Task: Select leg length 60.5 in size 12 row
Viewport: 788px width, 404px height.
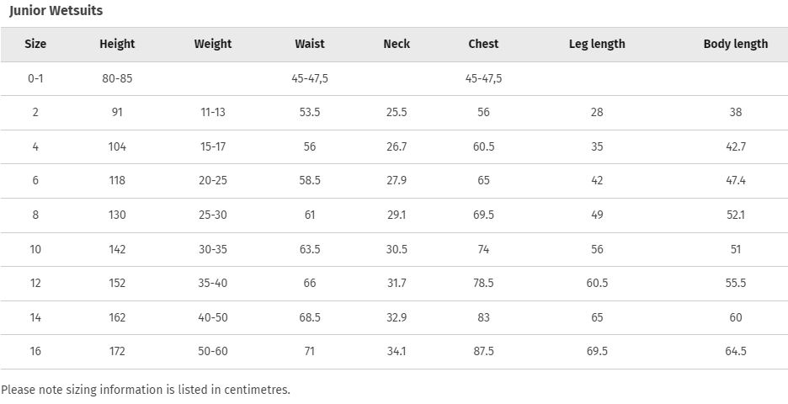Action: click(x=597, y=283)
